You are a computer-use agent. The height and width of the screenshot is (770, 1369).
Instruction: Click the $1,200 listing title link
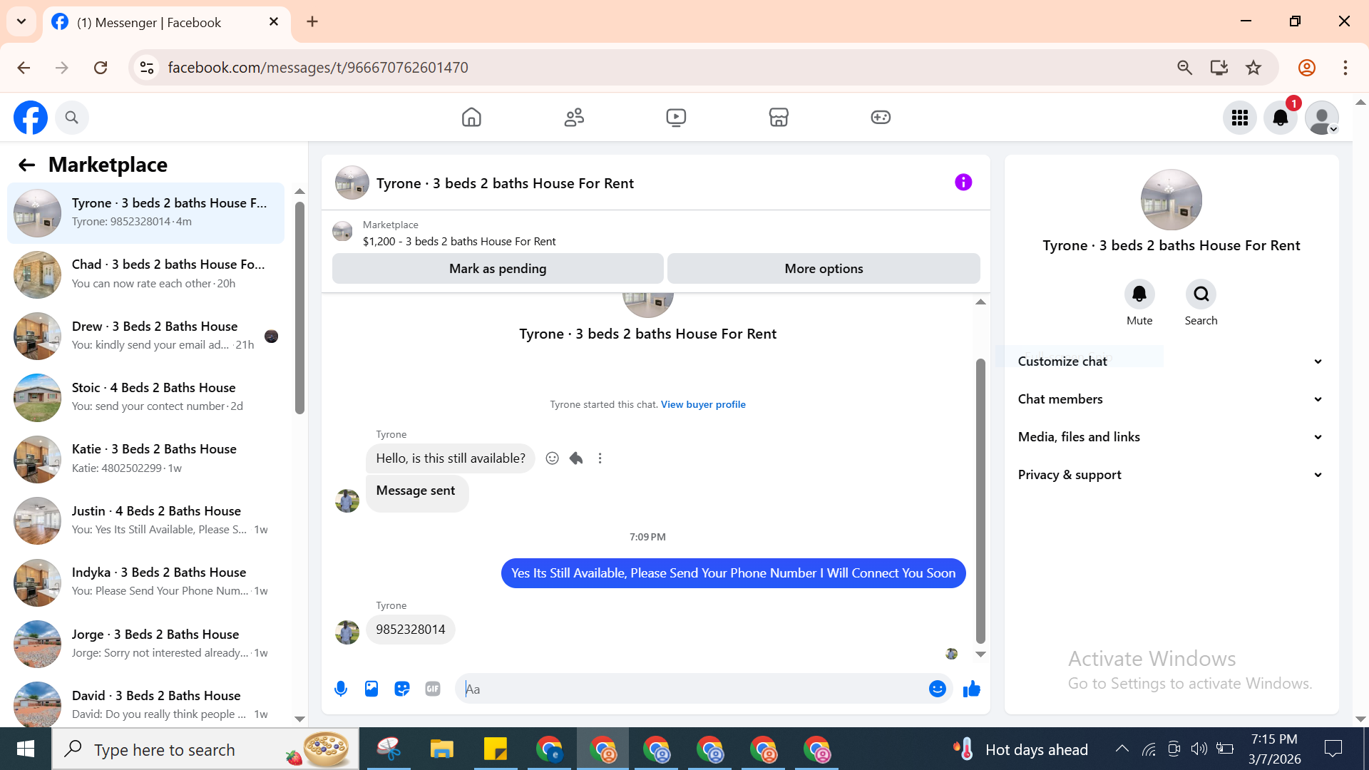click(x=459, y=242)
